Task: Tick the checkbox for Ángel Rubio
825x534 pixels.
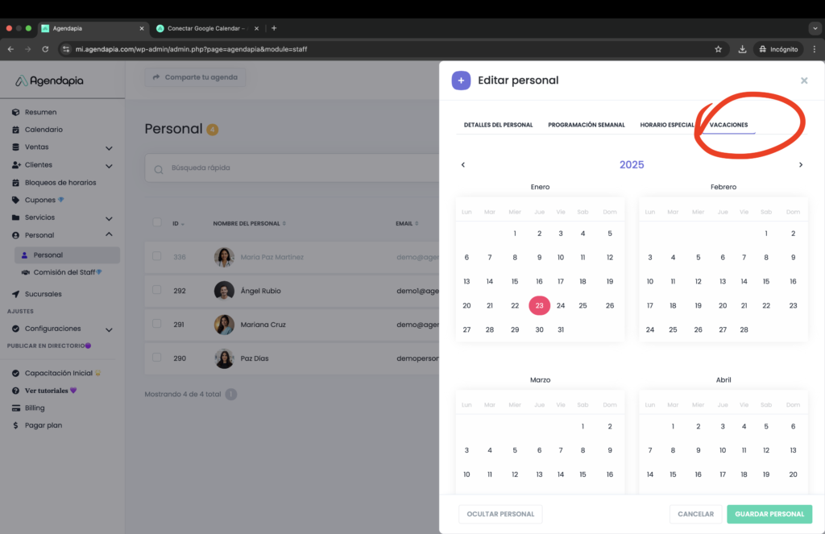Action: click(156, 290)
